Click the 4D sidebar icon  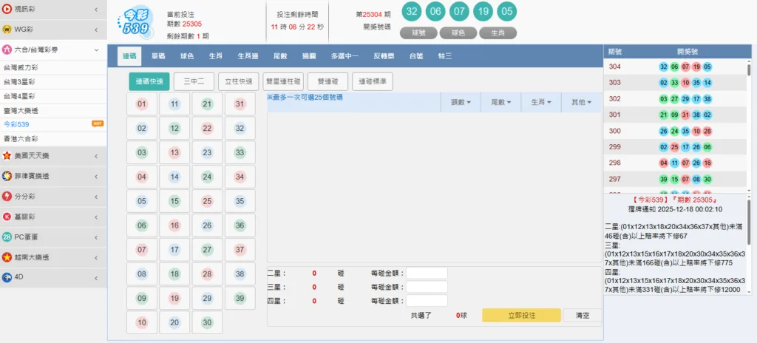pos(7,278)
